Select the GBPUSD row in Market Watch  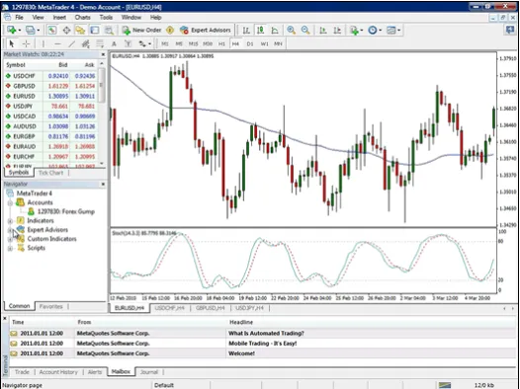click(50, 86)
